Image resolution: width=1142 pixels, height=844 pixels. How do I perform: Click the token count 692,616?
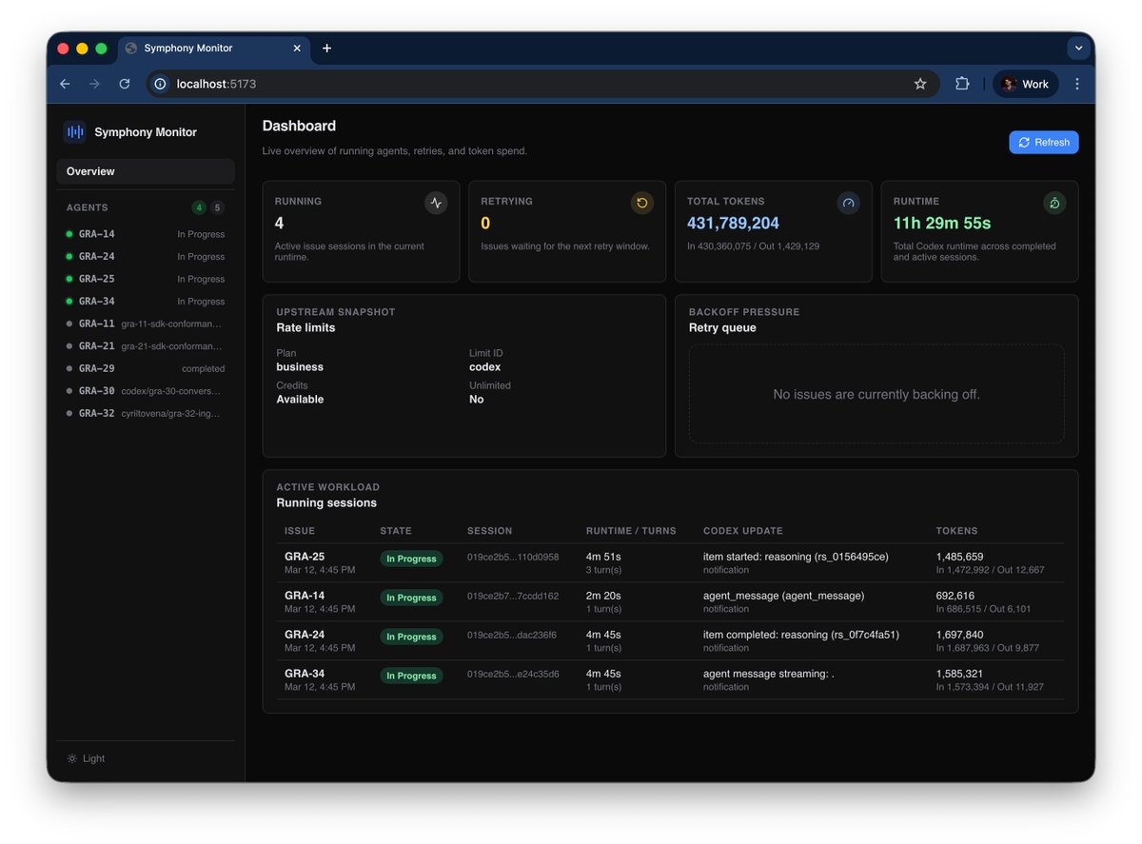(955, 596)
